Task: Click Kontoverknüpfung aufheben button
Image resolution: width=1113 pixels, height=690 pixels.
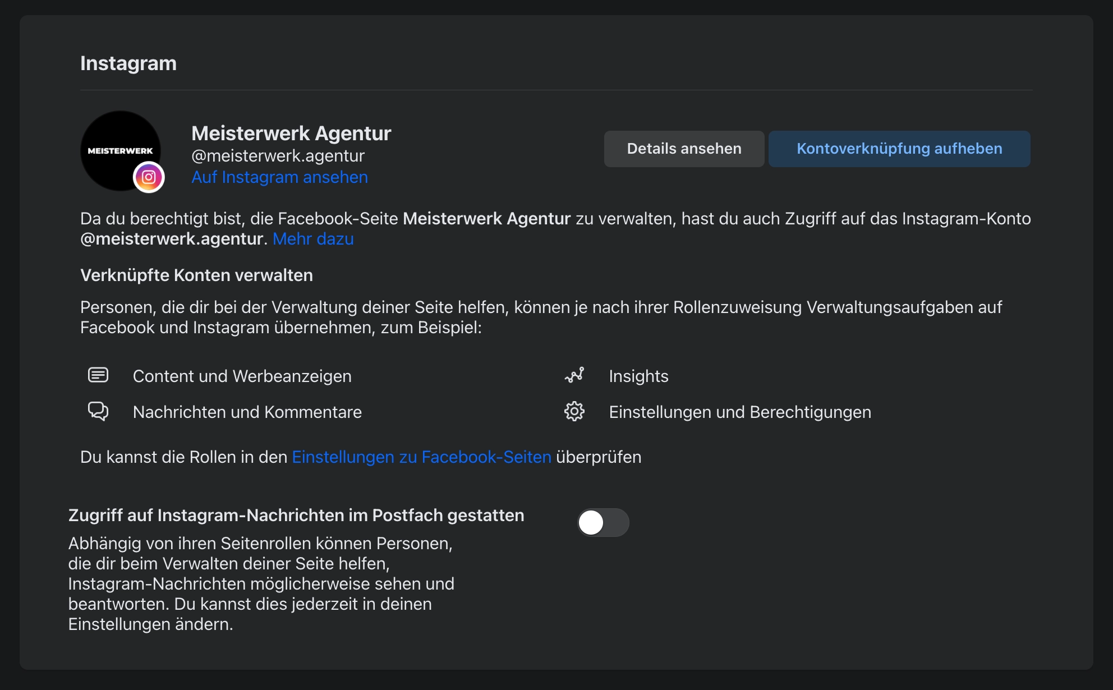Action: 899,149
